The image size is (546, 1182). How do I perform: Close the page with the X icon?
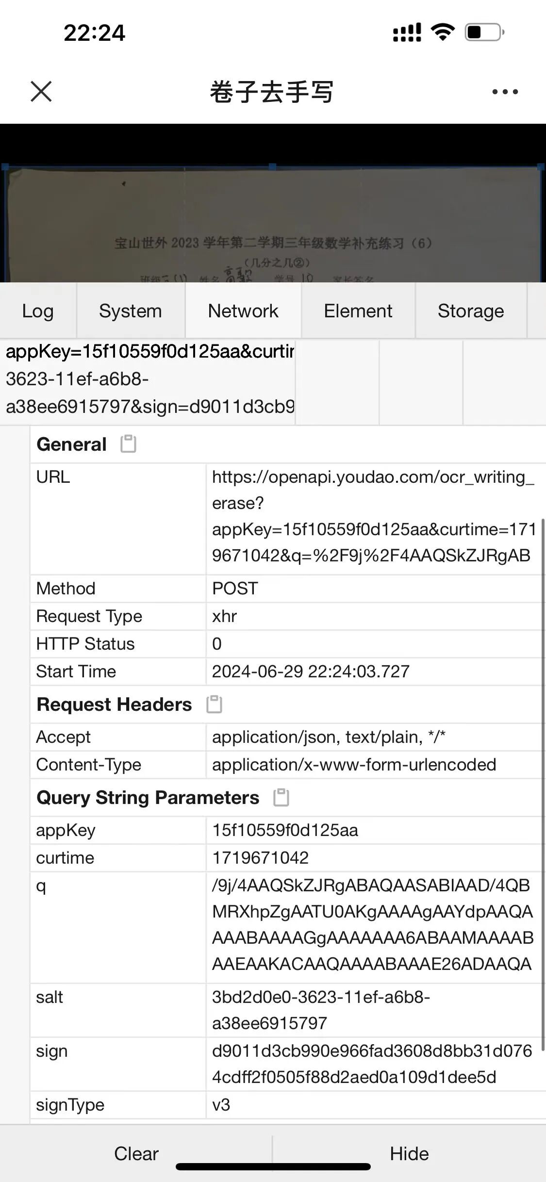pos(41,91)
